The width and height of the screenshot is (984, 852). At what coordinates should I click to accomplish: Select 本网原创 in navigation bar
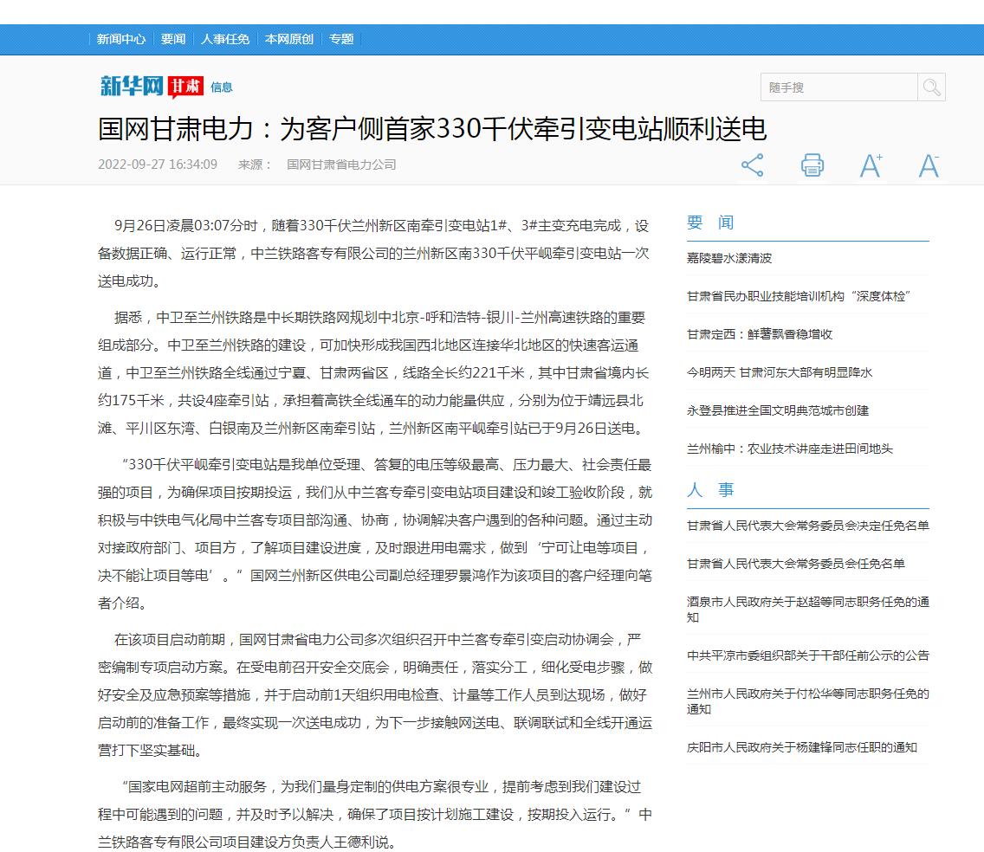point(289,39)
